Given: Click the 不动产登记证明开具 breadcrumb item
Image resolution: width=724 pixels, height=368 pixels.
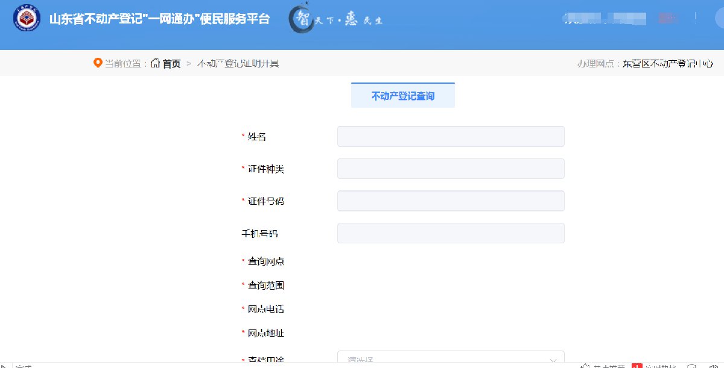Looking at the screenshot, I should (238, 64).
